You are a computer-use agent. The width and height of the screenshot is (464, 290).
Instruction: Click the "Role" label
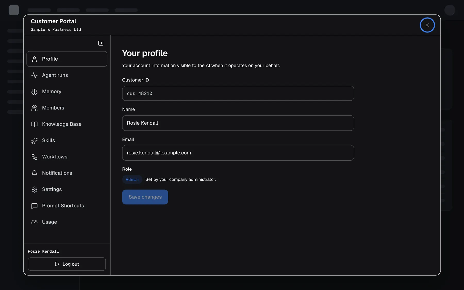(x=127, y=169)
